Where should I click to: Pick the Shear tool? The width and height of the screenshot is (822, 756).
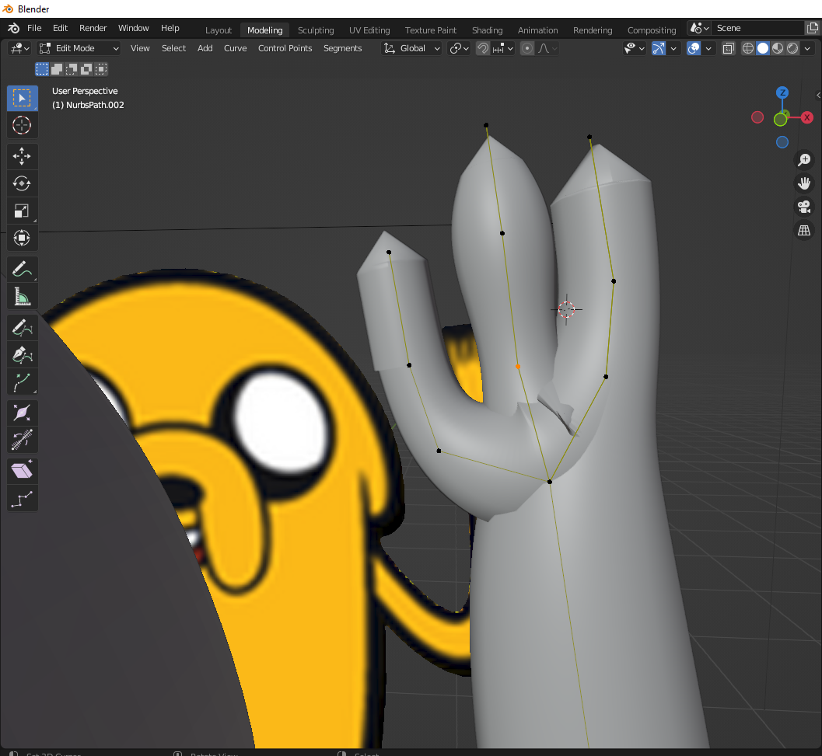pyautogui.click(x=22, y=471)
